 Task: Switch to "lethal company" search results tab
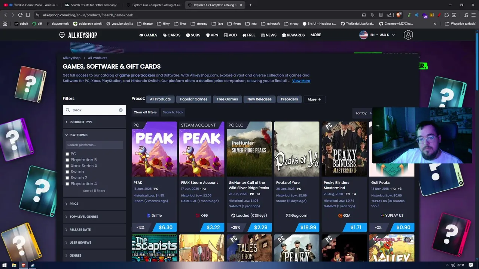point(92,5)
